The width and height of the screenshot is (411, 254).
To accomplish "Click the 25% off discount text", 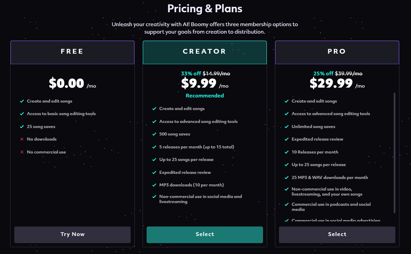I will [323, 73].
